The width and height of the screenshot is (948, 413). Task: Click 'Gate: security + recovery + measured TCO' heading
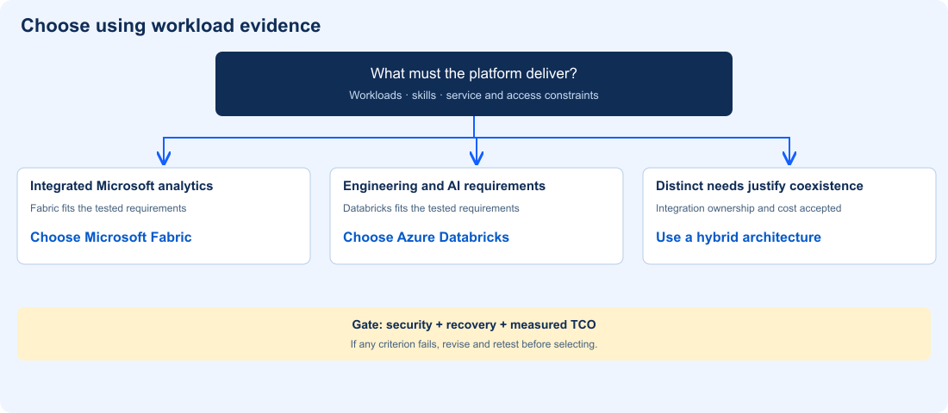click(474, 325)
